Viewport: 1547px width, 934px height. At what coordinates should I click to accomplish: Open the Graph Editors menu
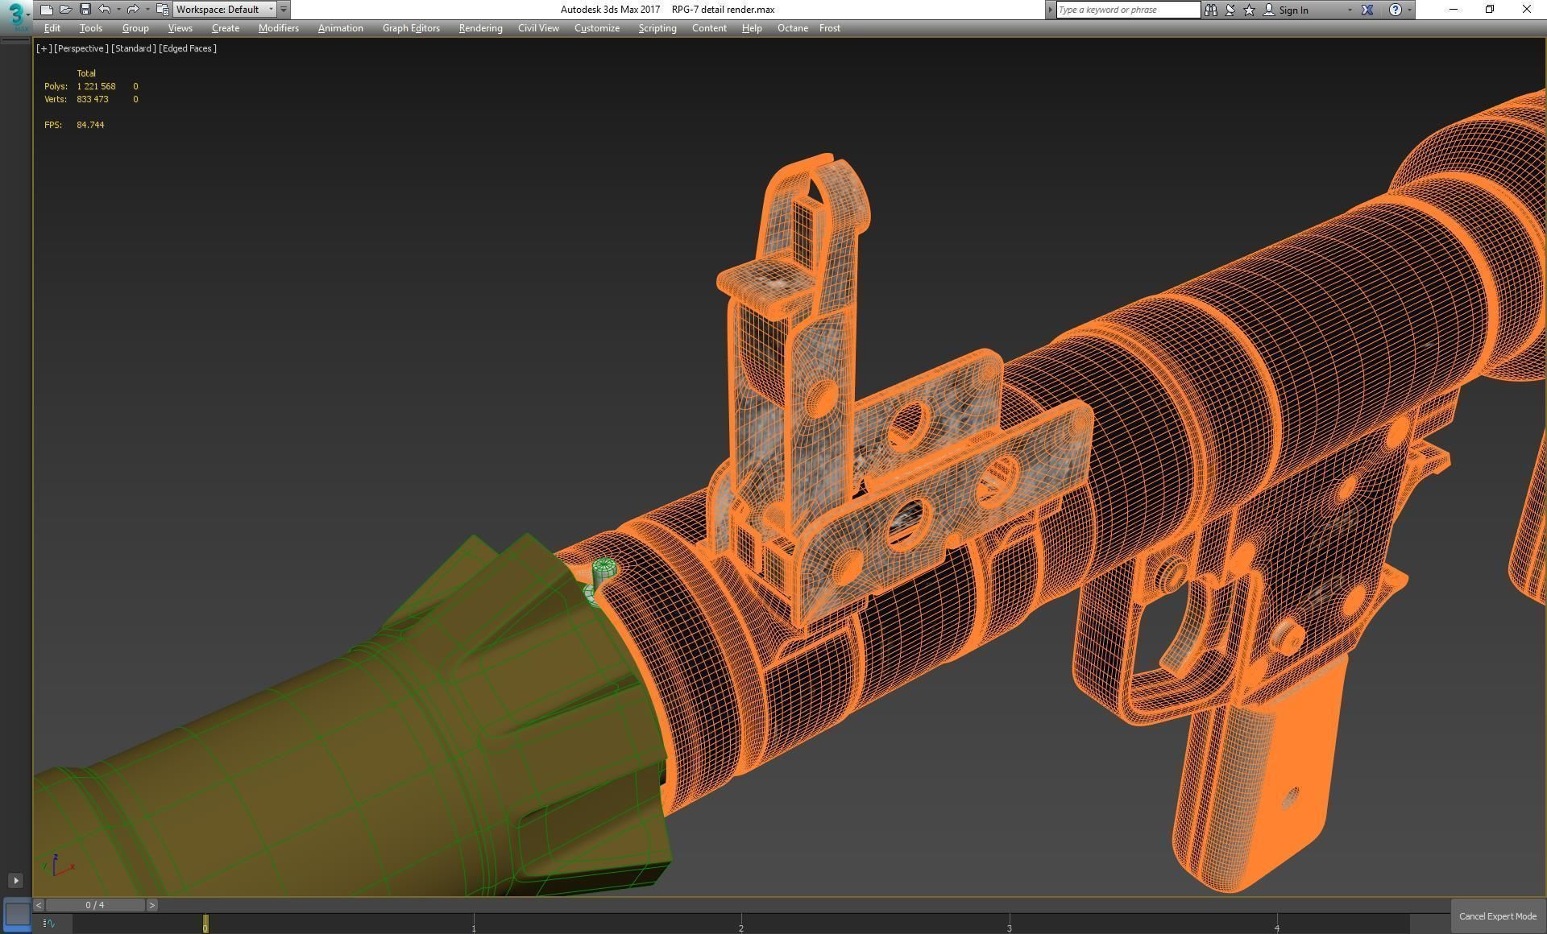tap(411, 28)
